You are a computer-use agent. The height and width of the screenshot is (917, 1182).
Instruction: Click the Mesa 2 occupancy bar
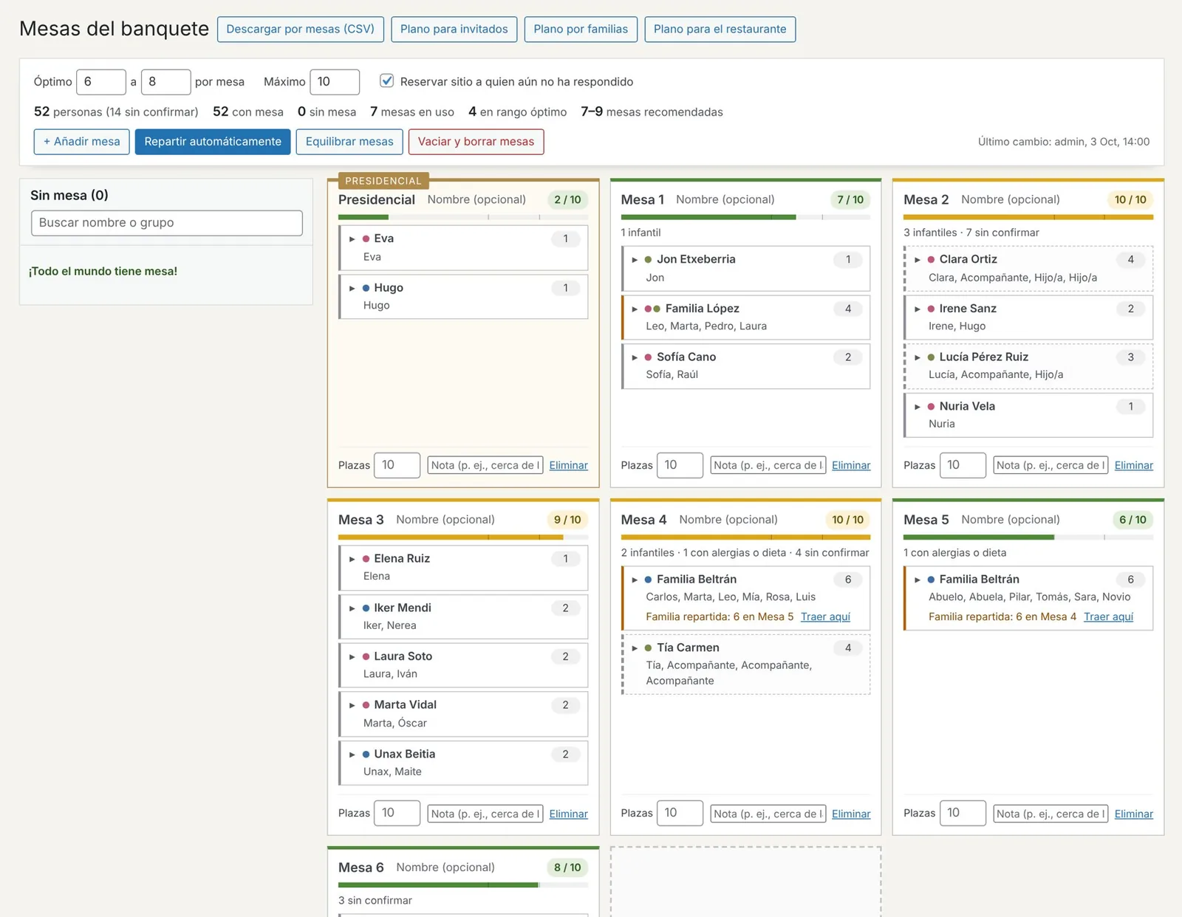coord(1028,217)
